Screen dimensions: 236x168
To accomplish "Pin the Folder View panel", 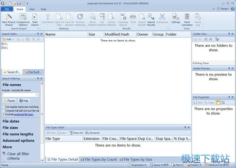I will pyautogui.click(x=229, y=34).
